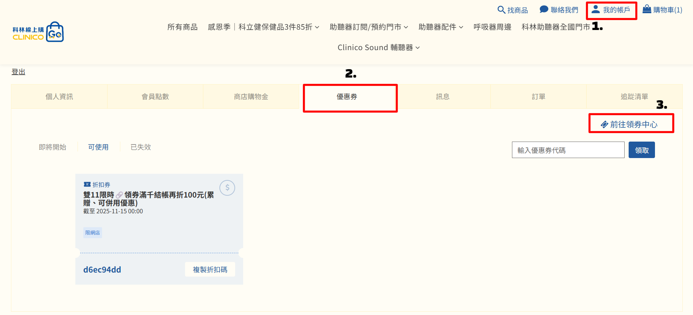Image resolution: width=693 pixels, height=315 pixels.
Task: Switch to the 訂單 tab
Action: point(539,97)
